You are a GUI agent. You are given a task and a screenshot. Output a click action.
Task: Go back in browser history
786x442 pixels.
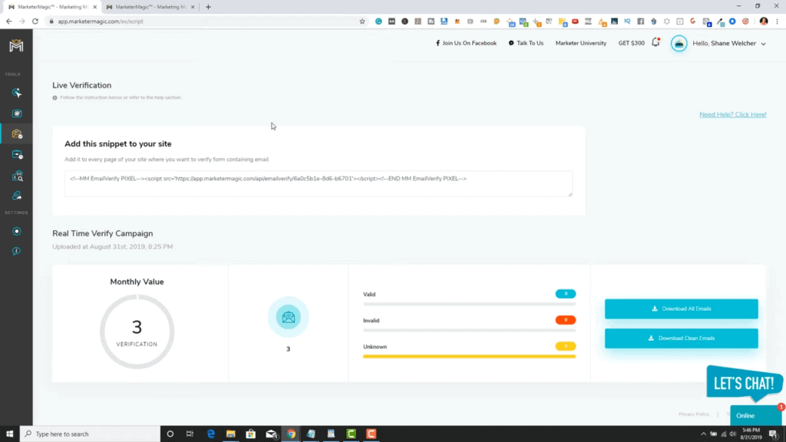pos(9,21)
